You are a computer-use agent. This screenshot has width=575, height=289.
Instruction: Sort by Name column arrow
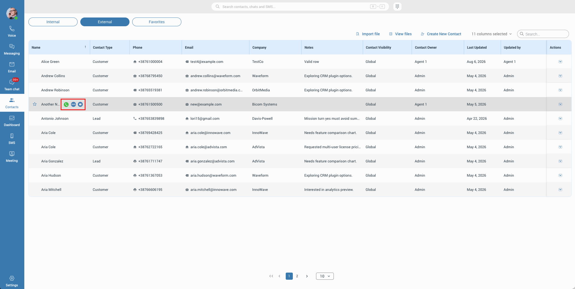(x=85, y=47)
